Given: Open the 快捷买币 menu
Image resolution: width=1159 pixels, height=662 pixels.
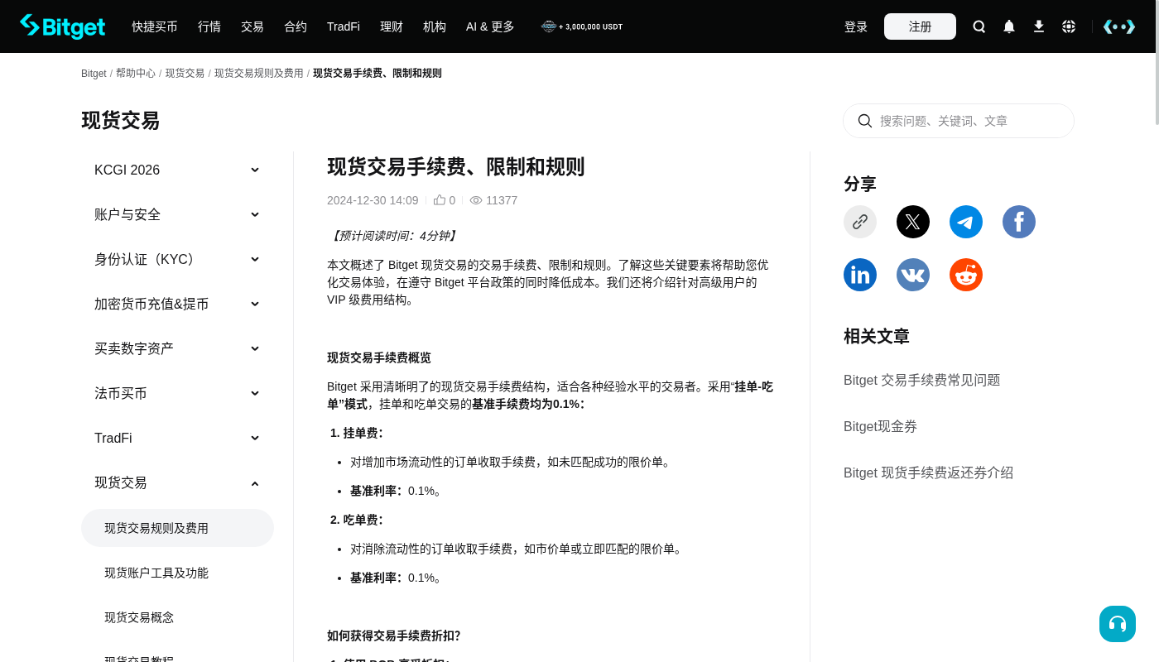Looking at the screenshot, I should pos(155,26).
